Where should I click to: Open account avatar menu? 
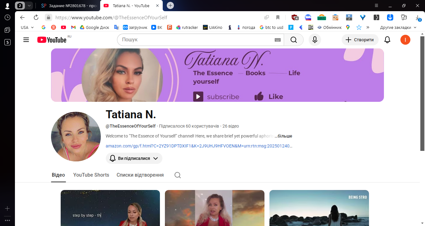pyautogui.click(x=405, y=40)
